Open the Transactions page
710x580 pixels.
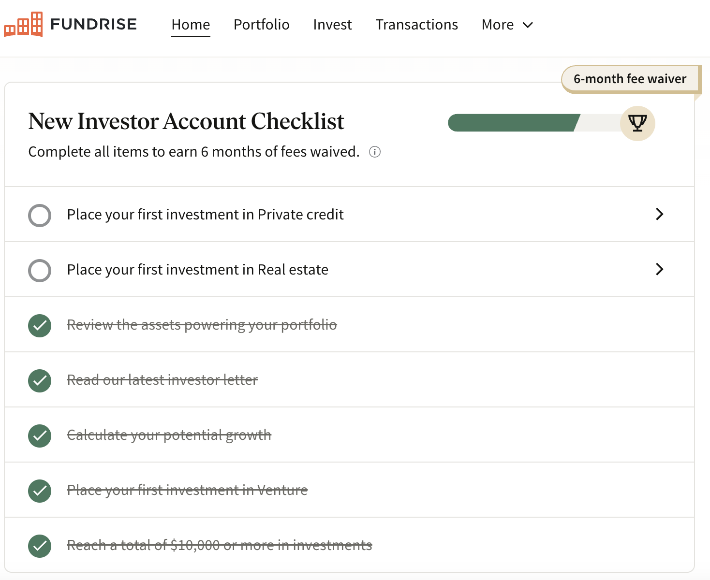click(416, 25)
